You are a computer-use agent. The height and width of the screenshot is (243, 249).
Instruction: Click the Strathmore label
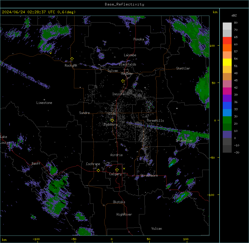tap(149, 175)
